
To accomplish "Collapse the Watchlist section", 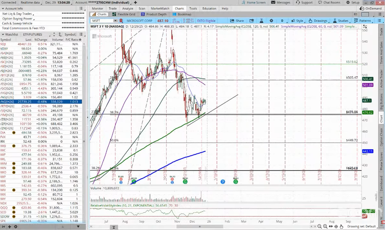I will click(3, 35).
